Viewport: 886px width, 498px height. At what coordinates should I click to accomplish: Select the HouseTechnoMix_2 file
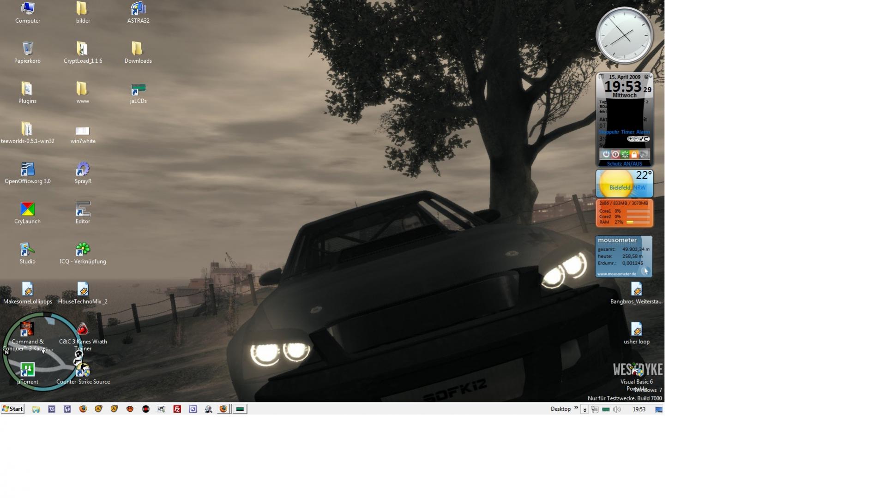(83, 293)
